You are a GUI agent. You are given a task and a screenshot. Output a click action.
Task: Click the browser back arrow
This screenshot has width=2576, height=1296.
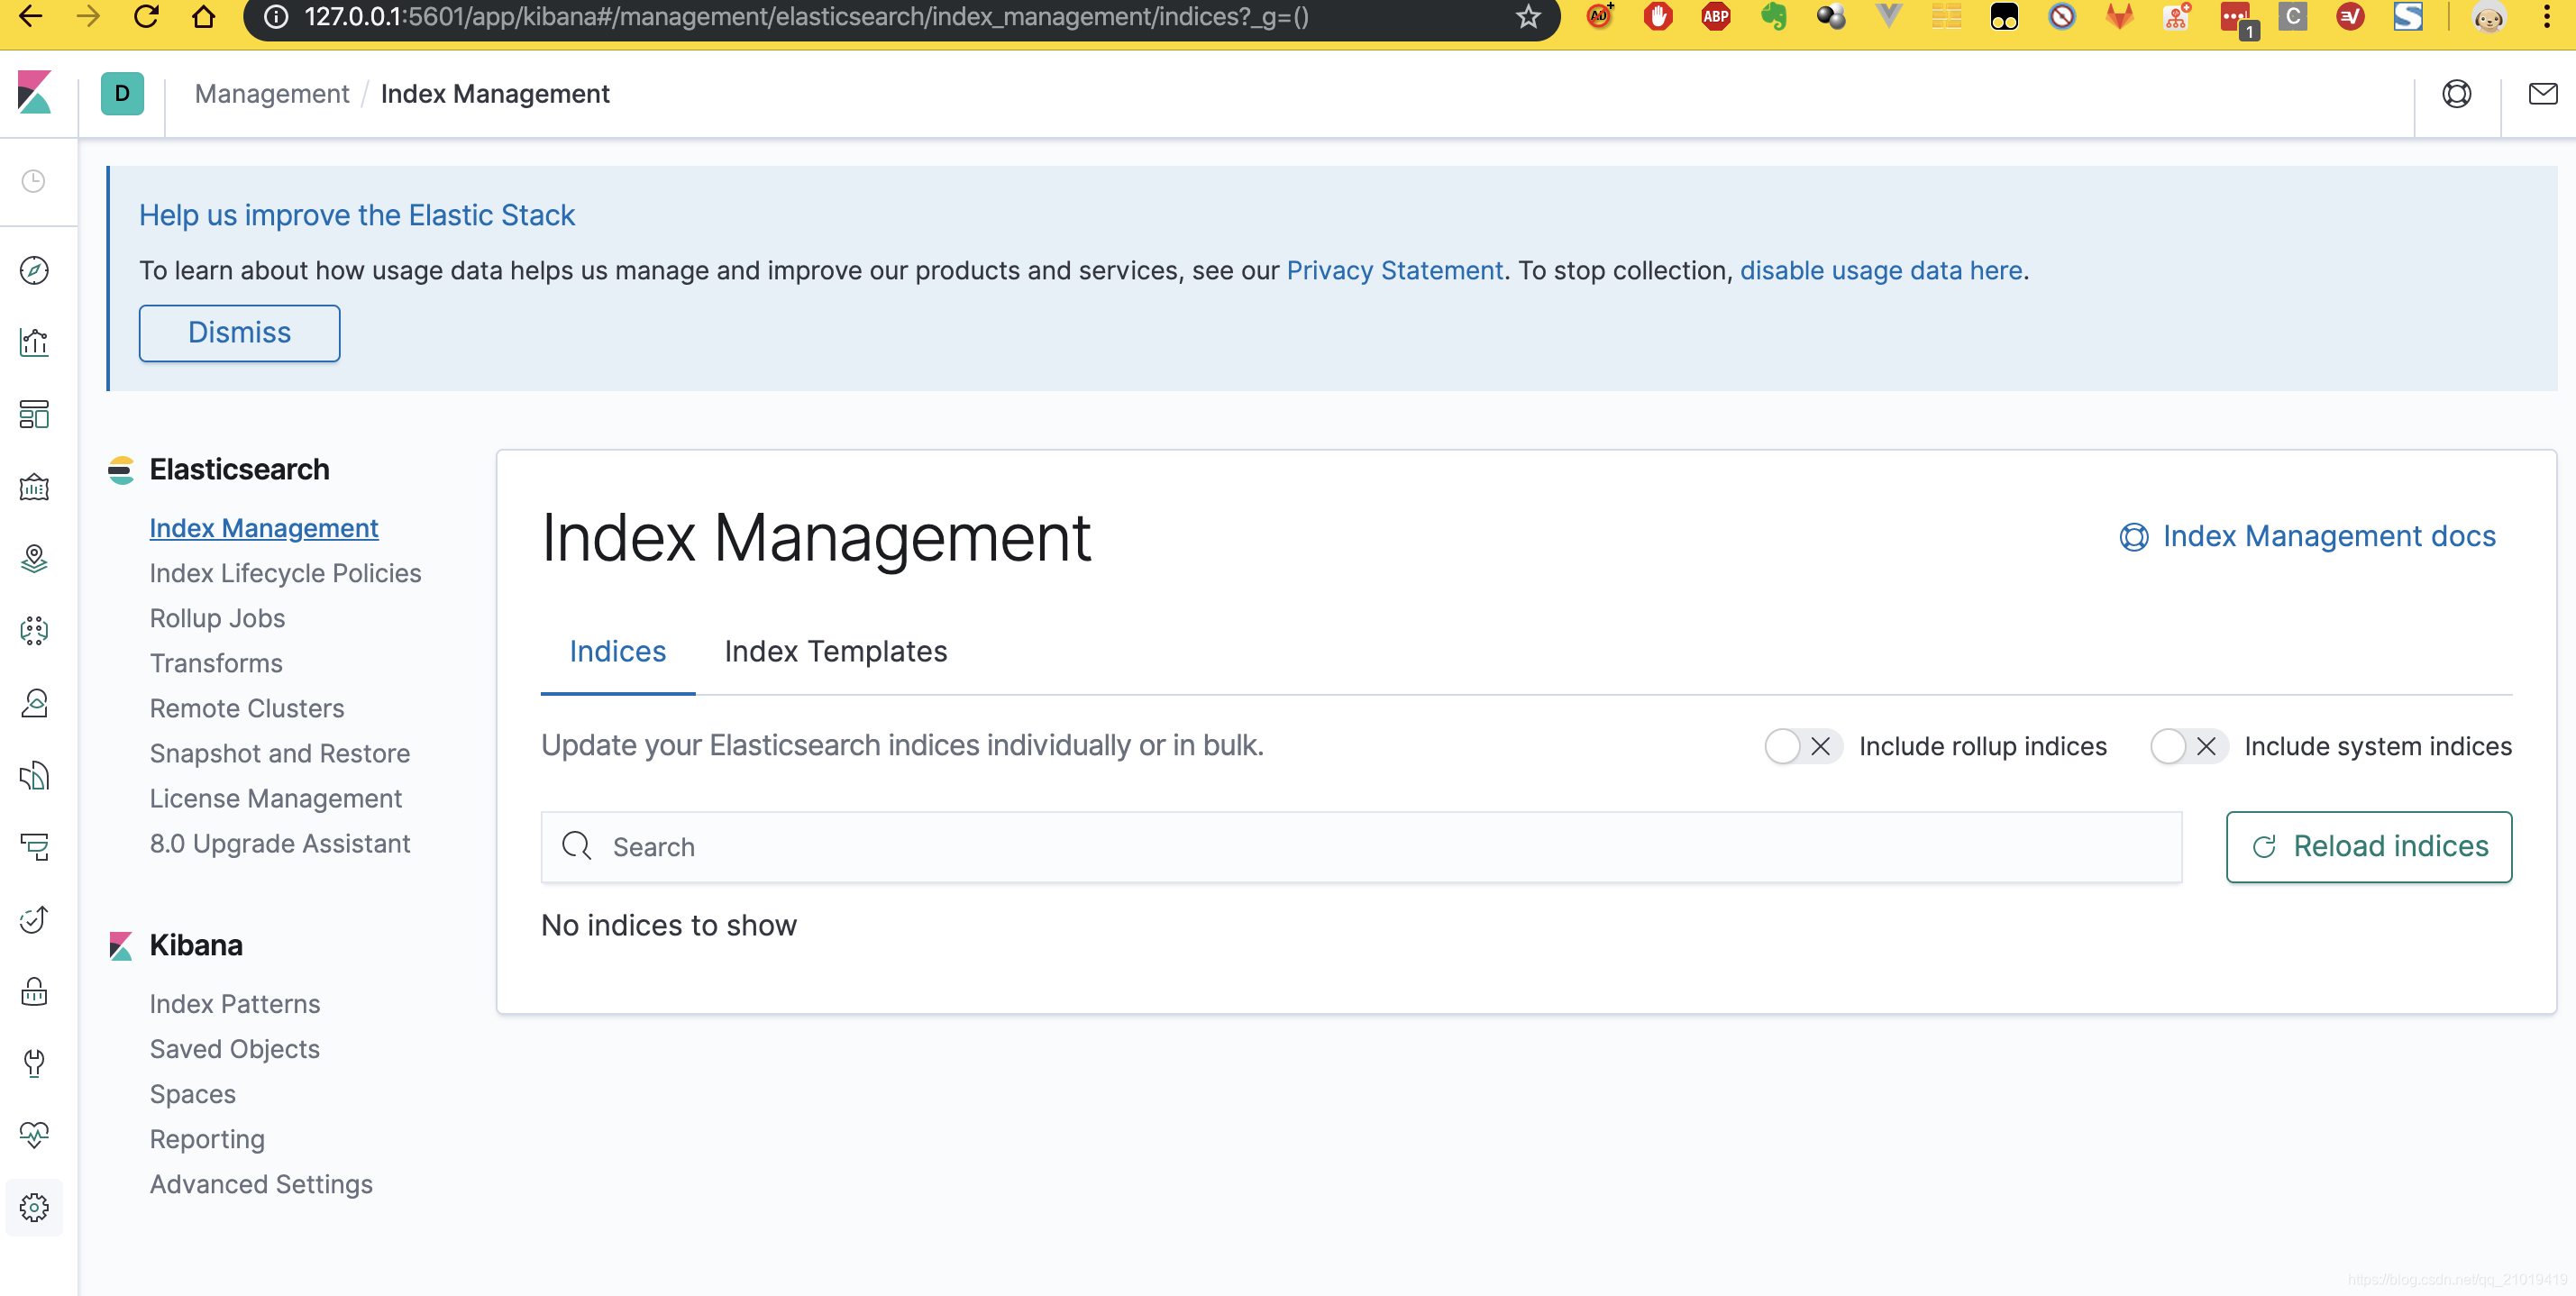tap(30, 16)
